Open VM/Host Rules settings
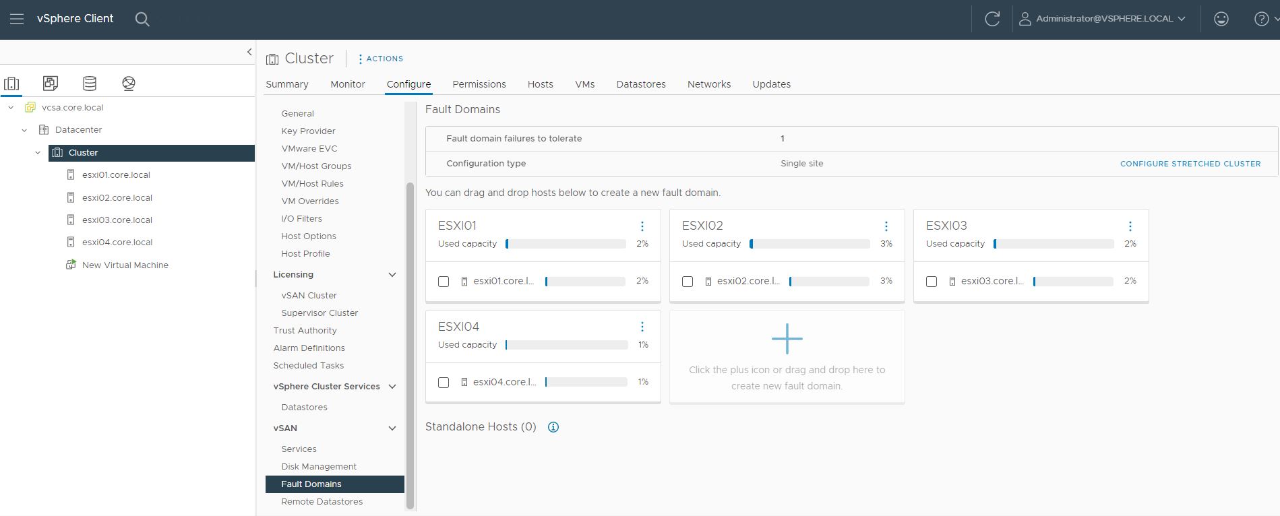The width and height of the screenshot is (1280, 516). [313, 184]
